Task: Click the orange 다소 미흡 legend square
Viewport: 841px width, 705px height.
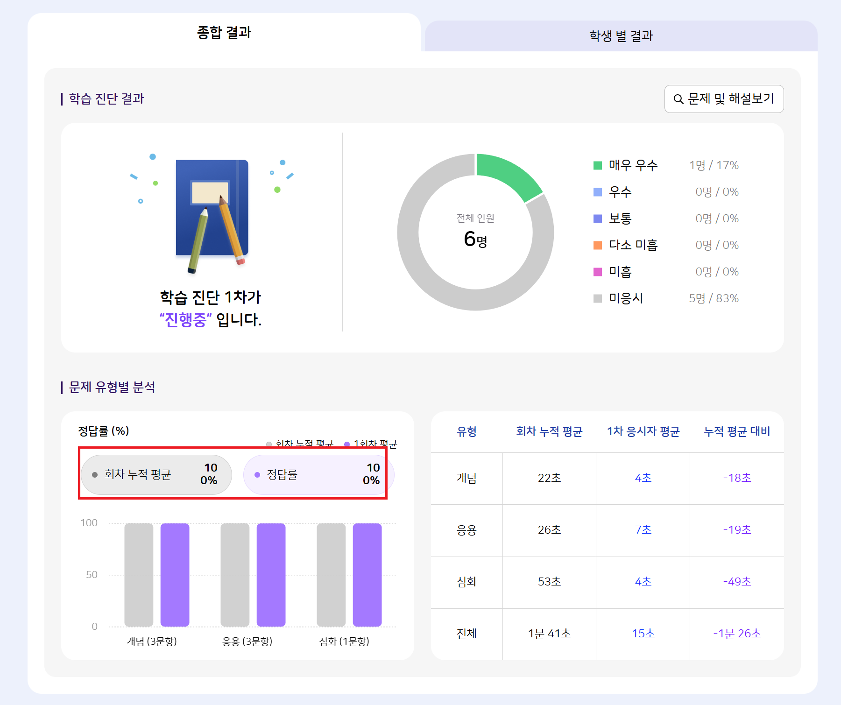Action: click(597, 245)
